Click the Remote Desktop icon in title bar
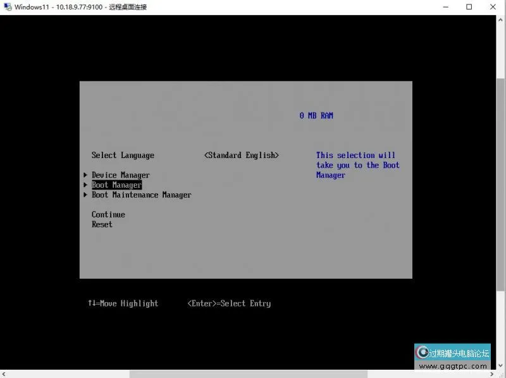Screen dimensions: 506x378 (7, 7)
